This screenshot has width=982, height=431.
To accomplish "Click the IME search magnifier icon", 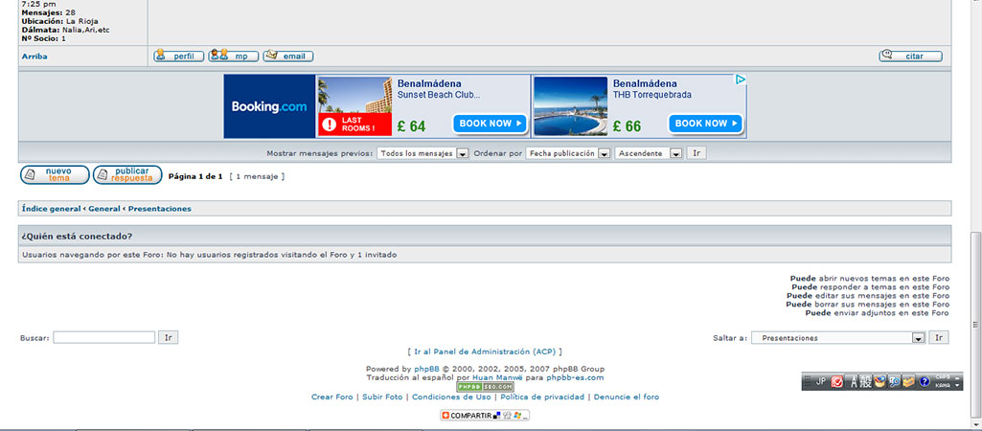I will click(x=894, y=381).
